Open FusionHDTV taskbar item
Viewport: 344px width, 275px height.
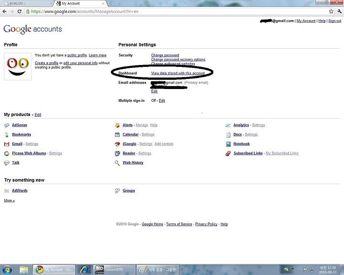click(113, 270)
